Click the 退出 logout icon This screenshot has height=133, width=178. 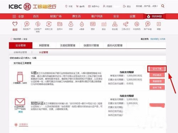pos(124,6)
